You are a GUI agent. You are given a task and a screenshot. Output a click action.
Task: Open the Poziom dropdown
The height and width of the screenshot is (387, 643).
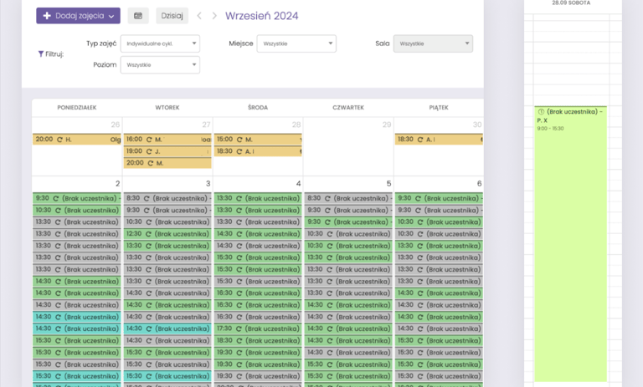(160, 65)
